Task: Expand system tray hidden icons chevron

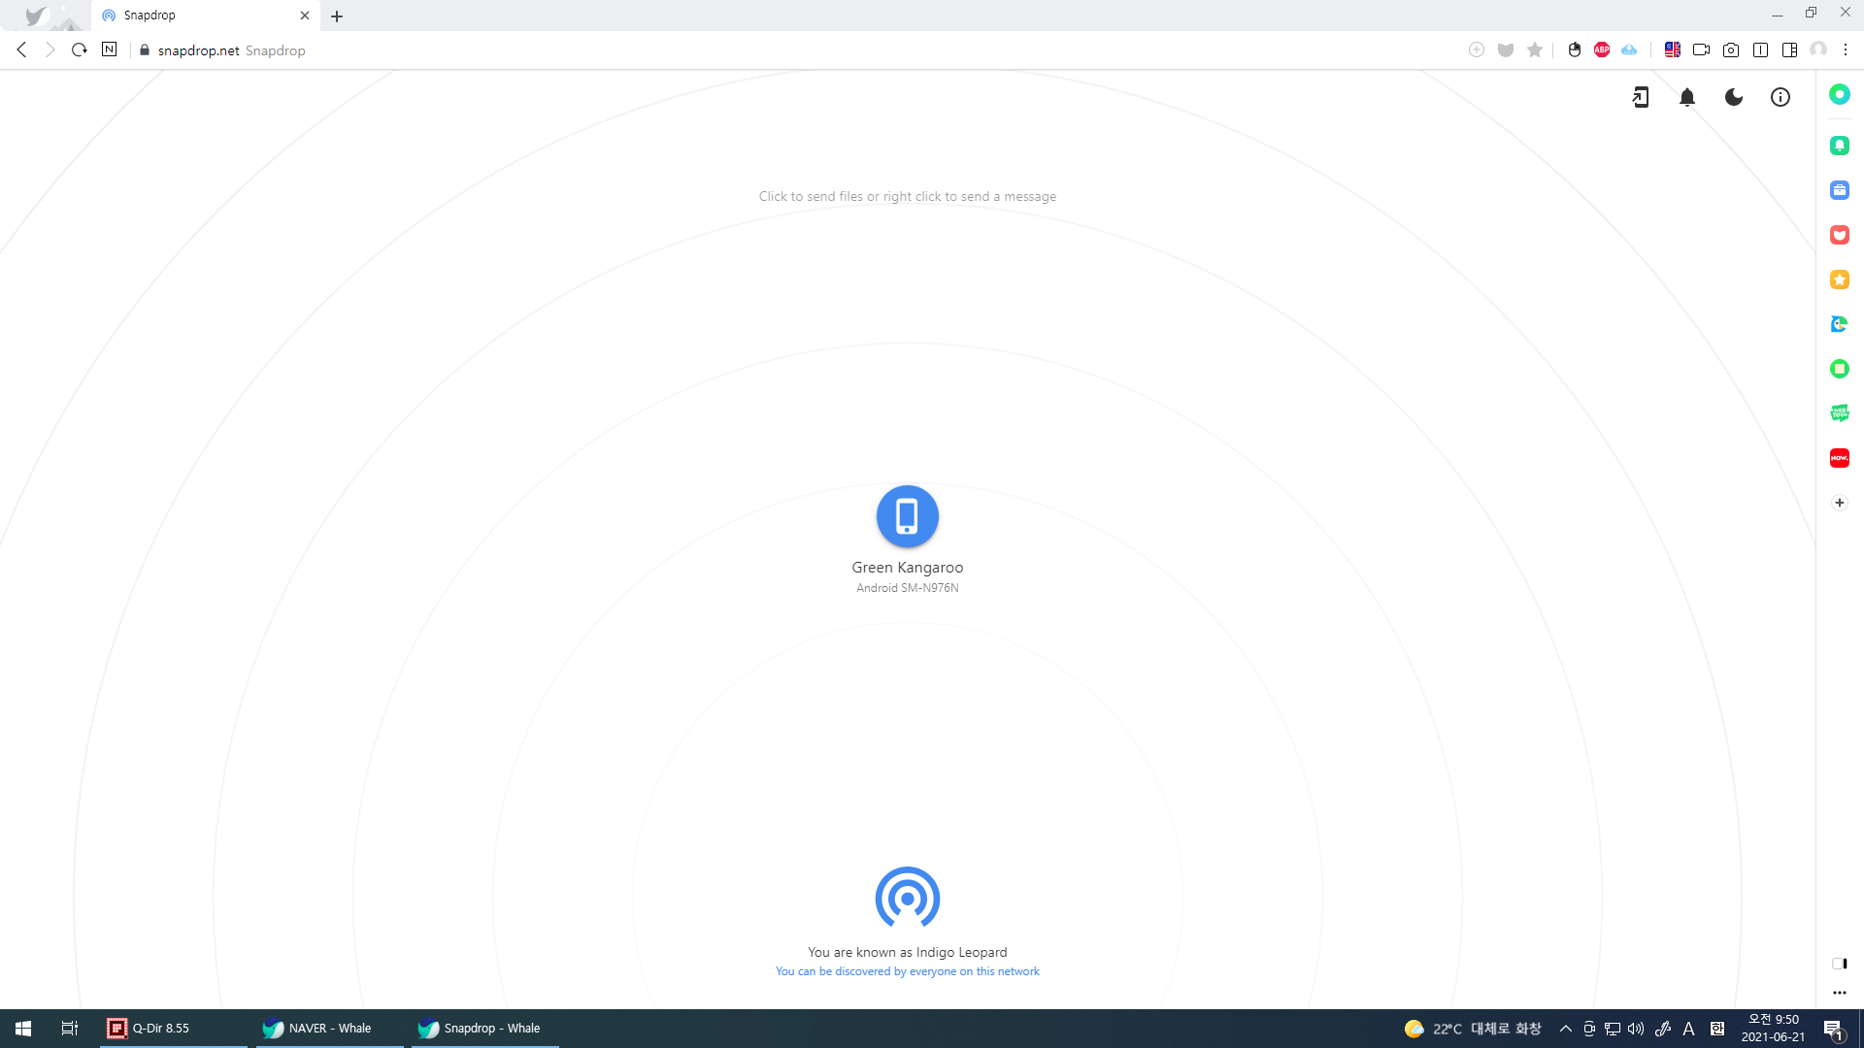Action: [1565, 1029]
